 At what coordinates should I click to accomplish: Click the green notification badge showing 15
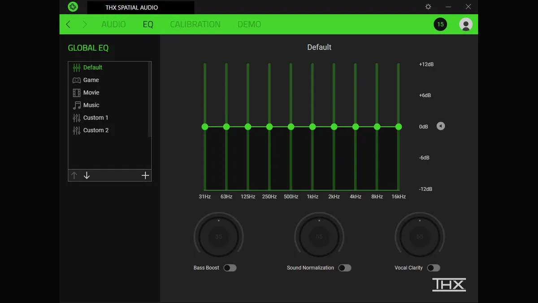(440, 24)
